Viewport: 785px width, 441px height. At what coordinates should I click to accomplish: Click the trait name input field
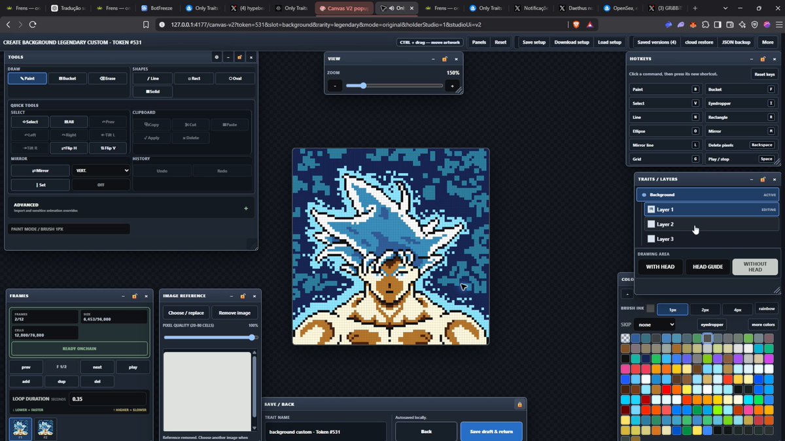point(325,432)
